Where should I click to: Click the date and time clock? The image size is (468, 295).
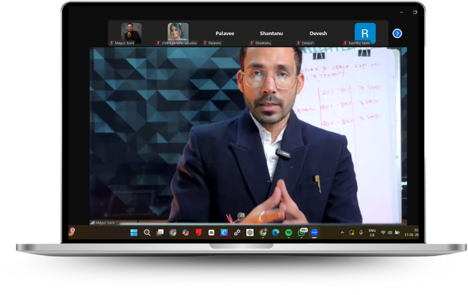(x=412, y=232)
